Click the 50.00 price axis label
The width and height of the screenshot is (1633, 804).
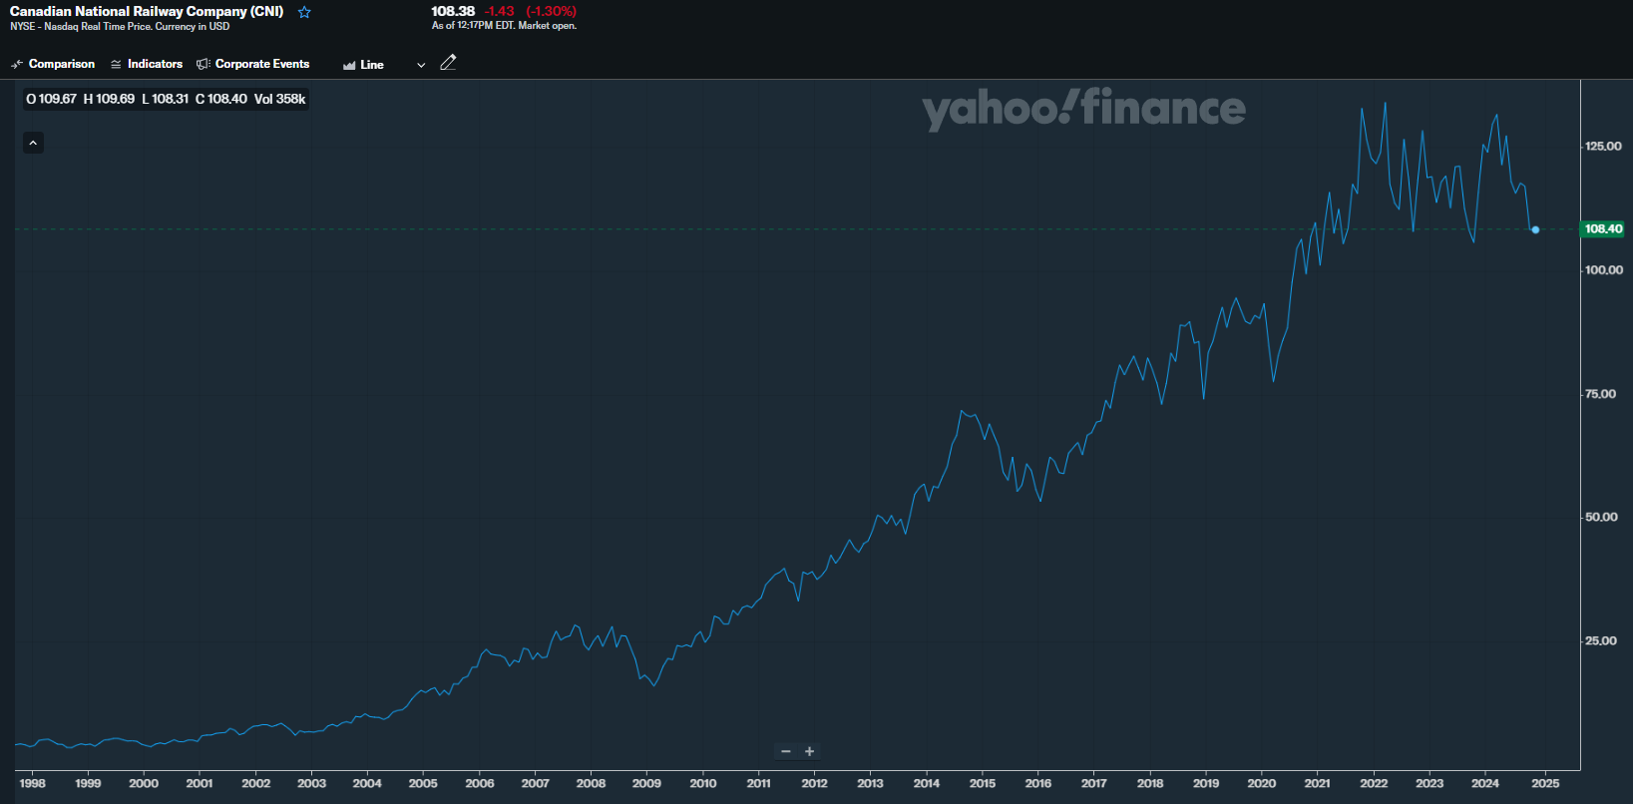1601,517
